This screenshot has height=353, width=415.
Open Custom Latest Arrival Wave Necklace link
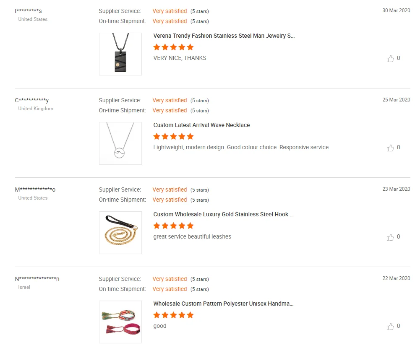pyautogui.click(x=201, y=125)
